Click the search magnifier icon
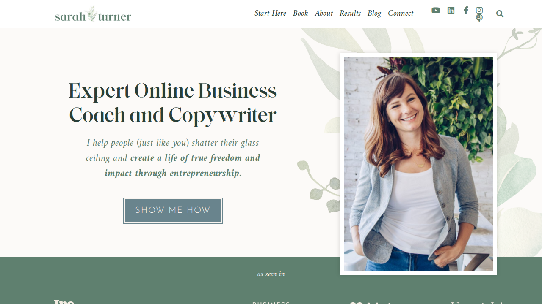This screenshot has width=542, height=304. (500, 14)
